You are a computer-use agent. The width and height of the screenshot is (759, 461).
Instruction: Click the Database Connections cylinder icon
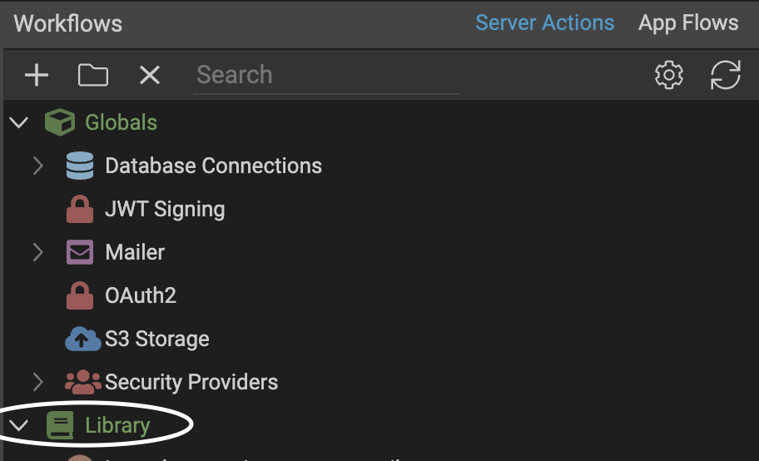tap(80, 166)
